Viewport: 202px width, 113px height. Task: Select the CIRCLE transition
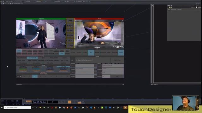[x=70, y=40]
